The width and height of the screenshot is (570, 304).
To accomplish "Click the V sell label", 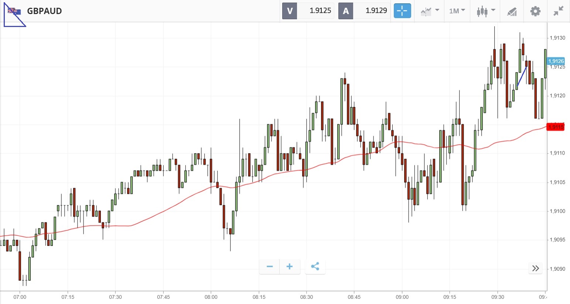I will coord(290,11).
